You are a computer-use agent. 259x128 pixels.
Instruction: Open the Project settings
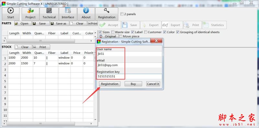point(30,14)
